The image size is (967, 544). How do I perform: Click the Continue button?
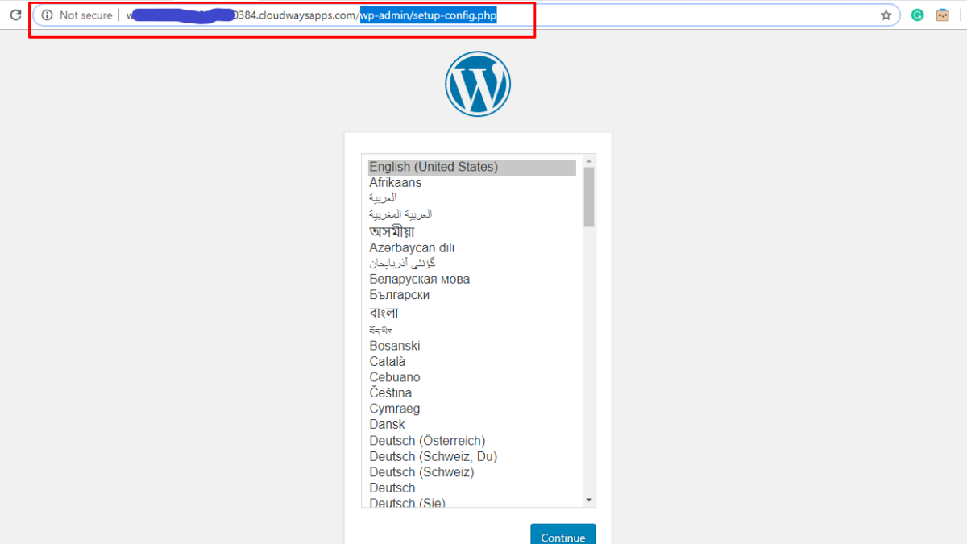point(563,536)
